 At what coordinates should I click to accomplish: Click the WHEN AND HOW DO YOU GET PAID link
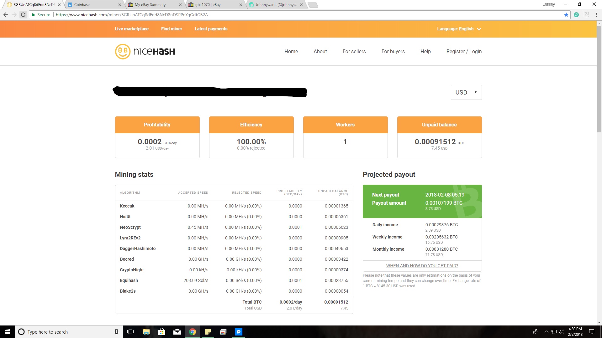click(x=422, y=265)
